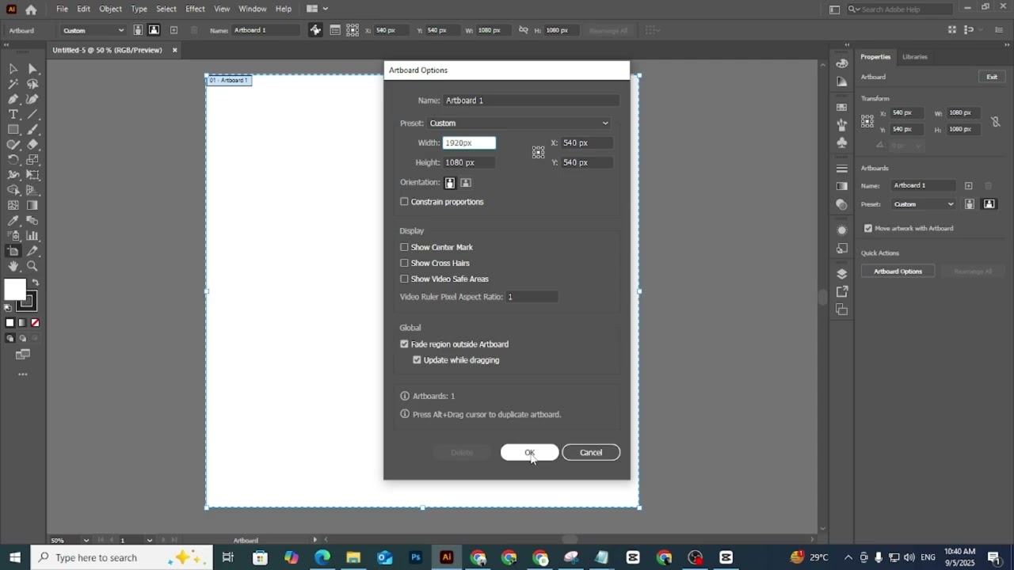Select the Zoom tool
Image resolution: width=1014 pixels, height=570 pixels.
32,267
